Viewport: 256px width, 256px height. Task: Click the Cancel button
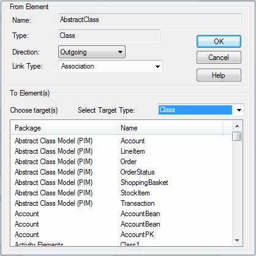(219, 58)
